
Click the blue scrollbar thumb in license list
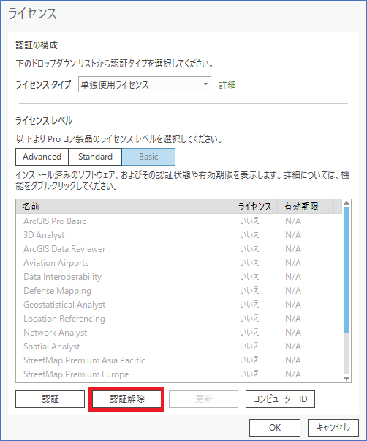point(347,270)
